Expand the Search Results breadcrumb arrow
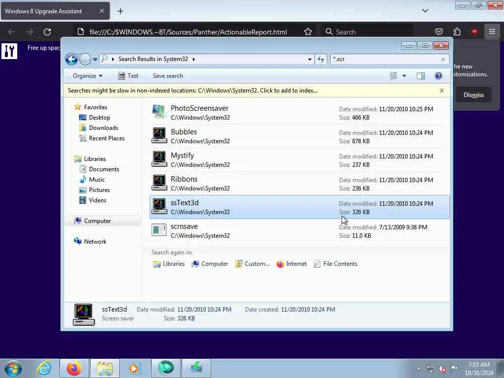The image size is (504, 378). [193, 59]
